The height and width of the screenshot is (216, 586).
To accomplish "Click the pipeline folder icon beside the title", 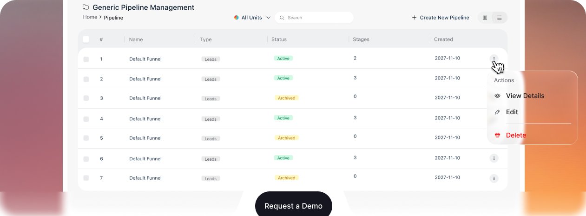I will point(86,7).
